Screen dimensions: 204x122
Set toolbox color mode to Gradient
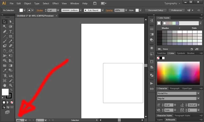pos(8,102)
